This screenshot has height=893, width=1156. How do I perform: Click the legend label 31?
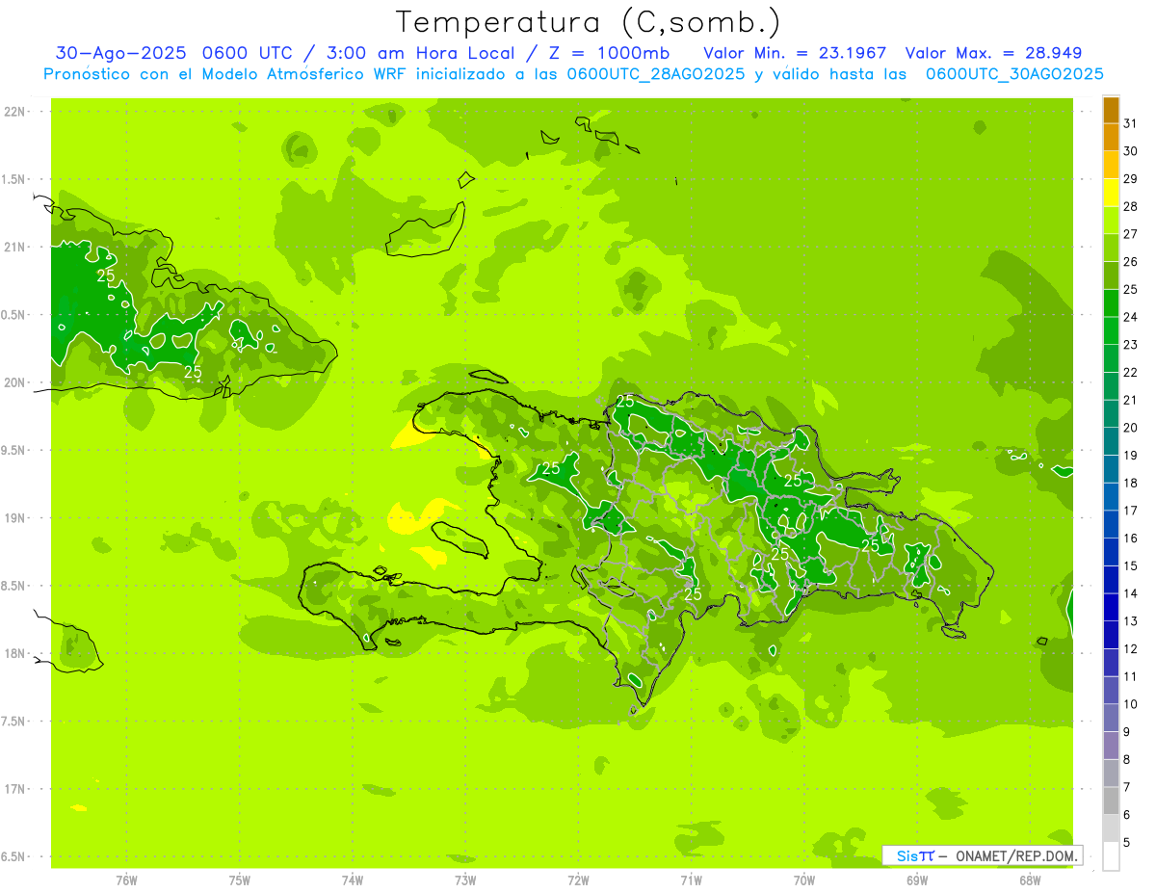point(1130,123)
